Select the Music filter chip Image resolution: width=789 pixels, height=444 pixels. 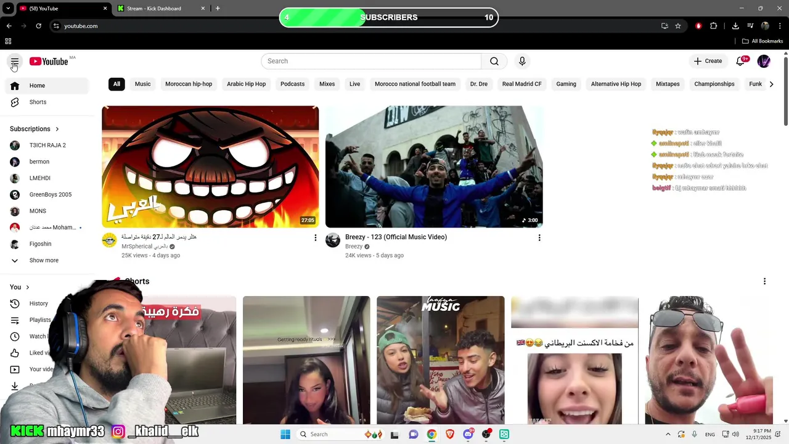[x=142, y=84]
